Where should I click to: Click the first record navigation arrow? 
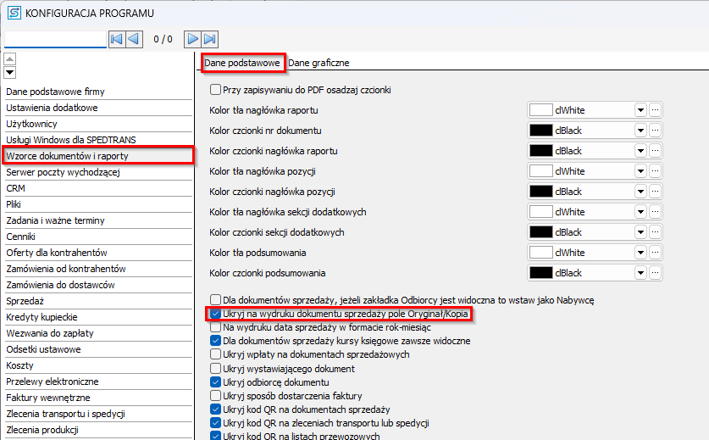pyautogui.click(x=117, y=39)
